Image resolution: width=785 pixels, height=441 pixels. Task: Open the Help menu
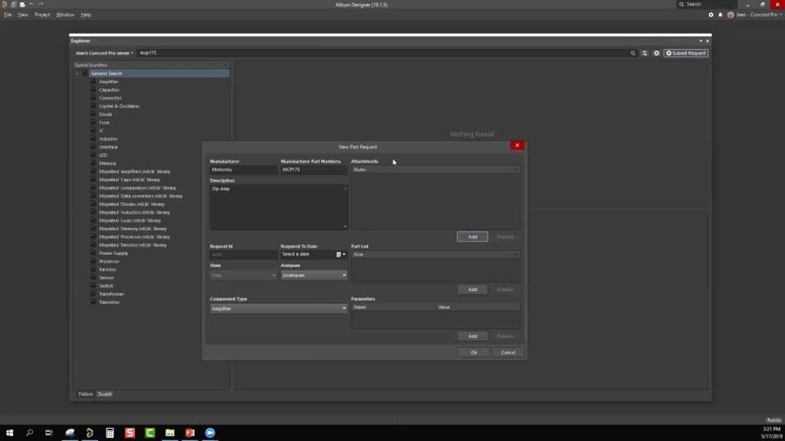[86, 15]
